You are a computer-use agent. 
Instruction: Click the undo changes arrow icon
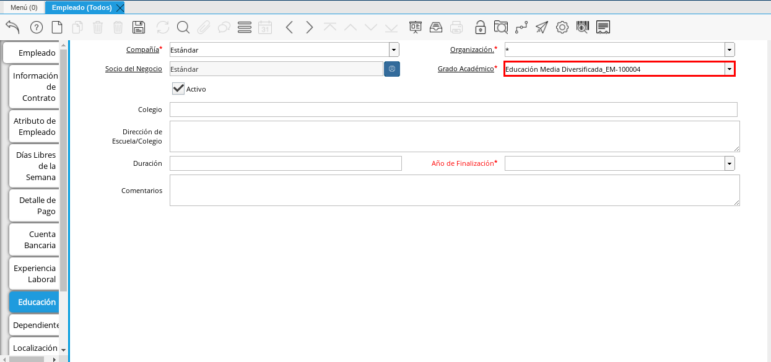click(x=13, y=27)
